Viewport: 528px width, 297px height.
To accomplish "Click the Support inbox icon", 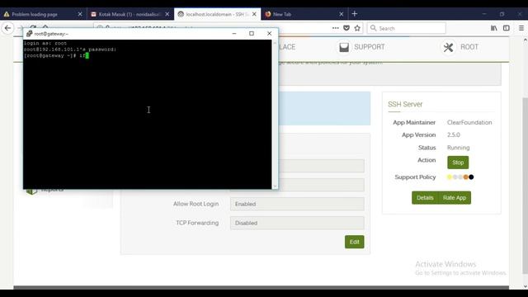I will pyautogui.click(x=344, y=47).
